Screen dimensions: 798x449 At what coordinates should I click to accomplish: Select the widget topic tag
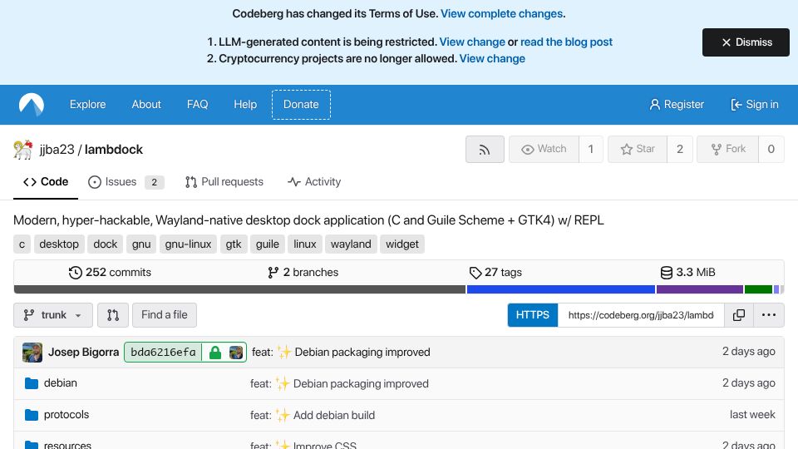tap(402, 244)
